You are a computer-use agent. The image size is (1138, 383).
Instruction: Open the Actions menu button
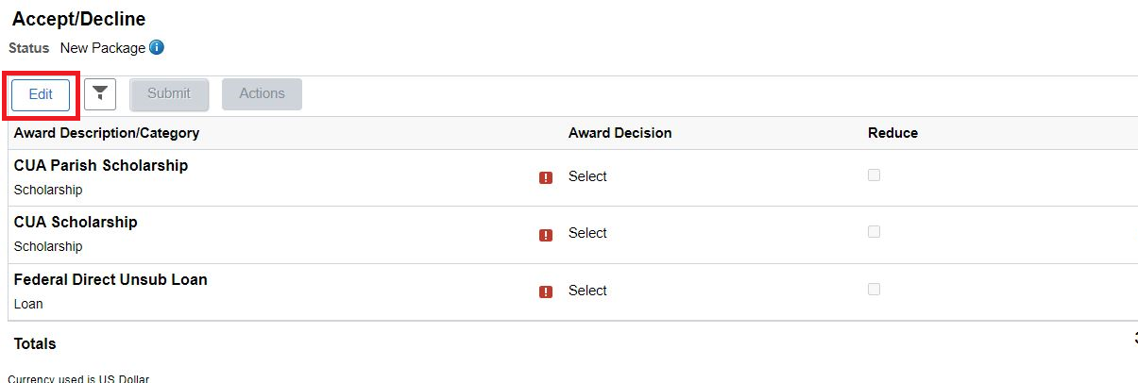[262, 94]
